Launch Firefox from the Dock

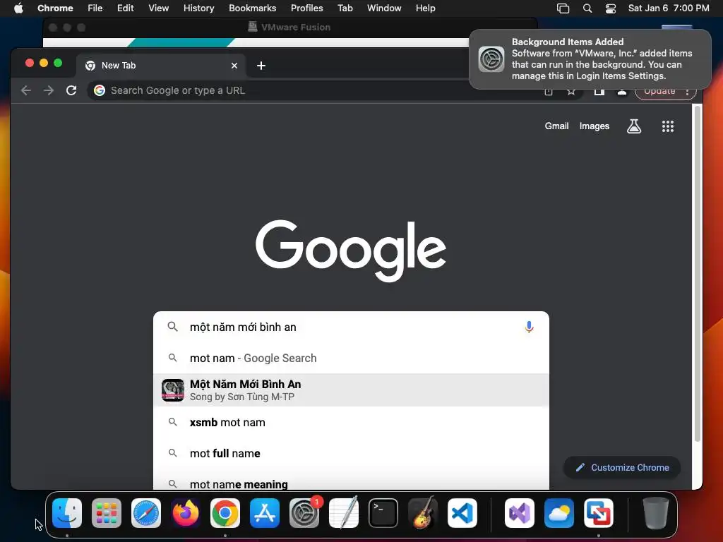(186, 513)
